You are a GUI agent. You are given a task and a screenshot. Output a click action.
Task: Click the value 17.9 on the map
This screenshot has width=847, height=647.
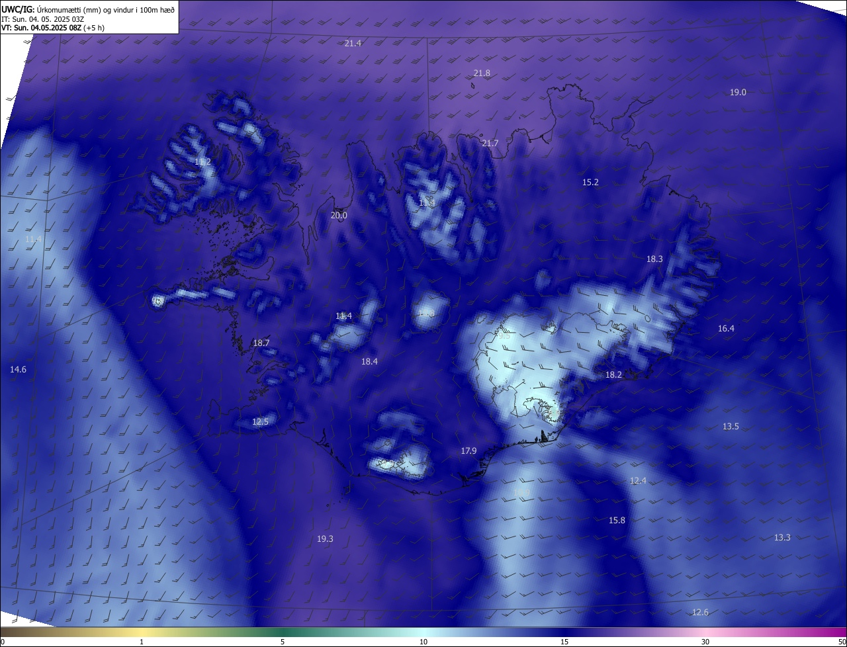click(468, 451)
